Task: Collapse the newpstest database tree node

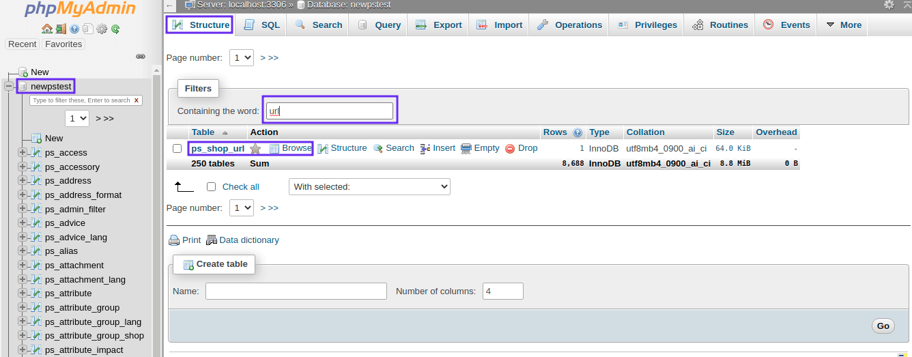Action: click(x=9, y=87)
